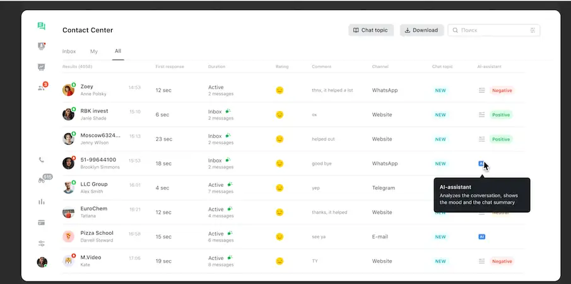Focus the Поиск search field
571x284 pixels.
[x=494, y=30]
